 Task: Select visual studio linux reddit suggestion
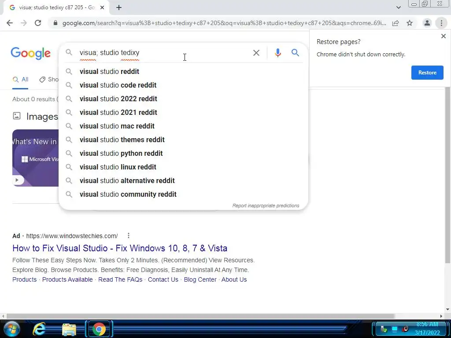pos(183,167)
